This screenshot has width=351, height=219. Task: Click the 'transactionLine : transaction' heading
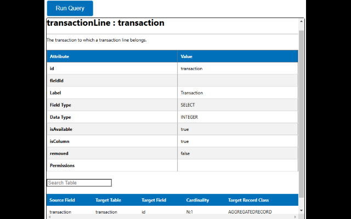(x=106, y=23)
